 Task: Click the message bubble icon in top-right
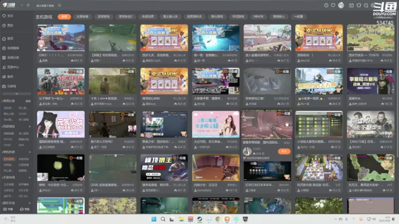coord(366,5)
